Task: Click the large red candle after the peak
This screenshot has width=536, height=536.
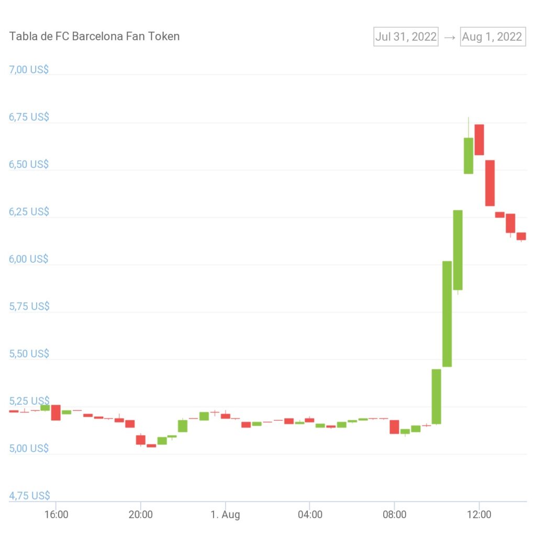Action: click(x=489, y=183)
